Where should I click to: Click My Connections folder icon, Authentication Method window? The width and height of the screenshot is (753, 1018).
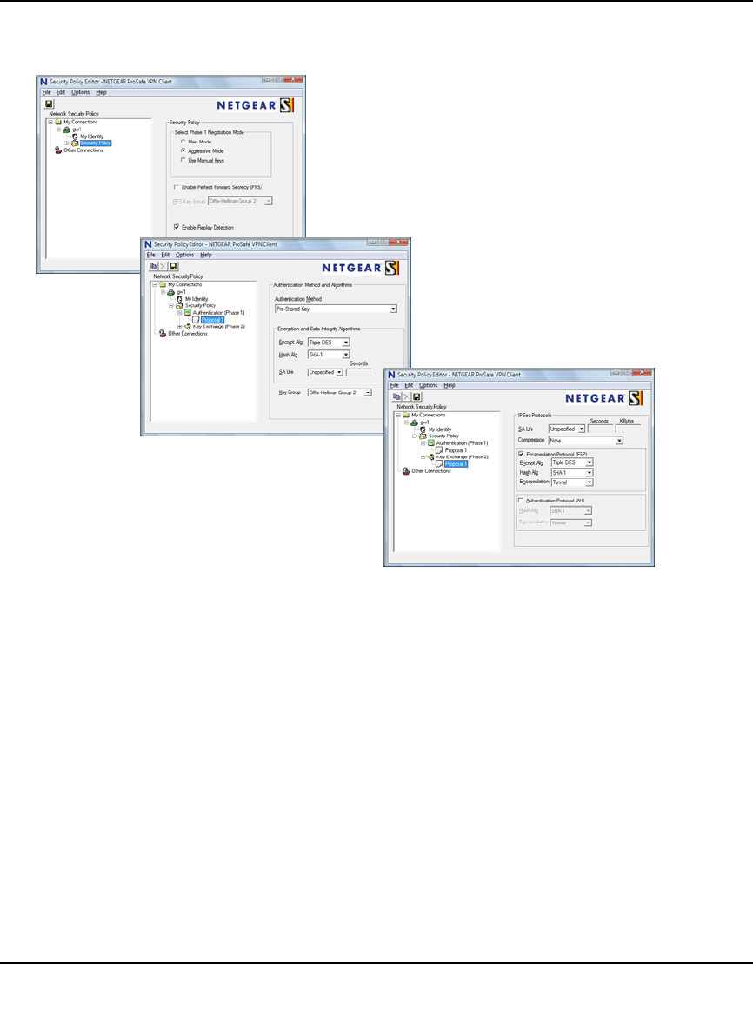click(x=163, y=284)
